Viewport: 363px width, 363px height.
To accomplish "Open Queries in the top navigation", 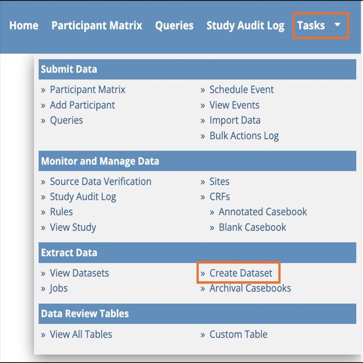I will [174, 26].
